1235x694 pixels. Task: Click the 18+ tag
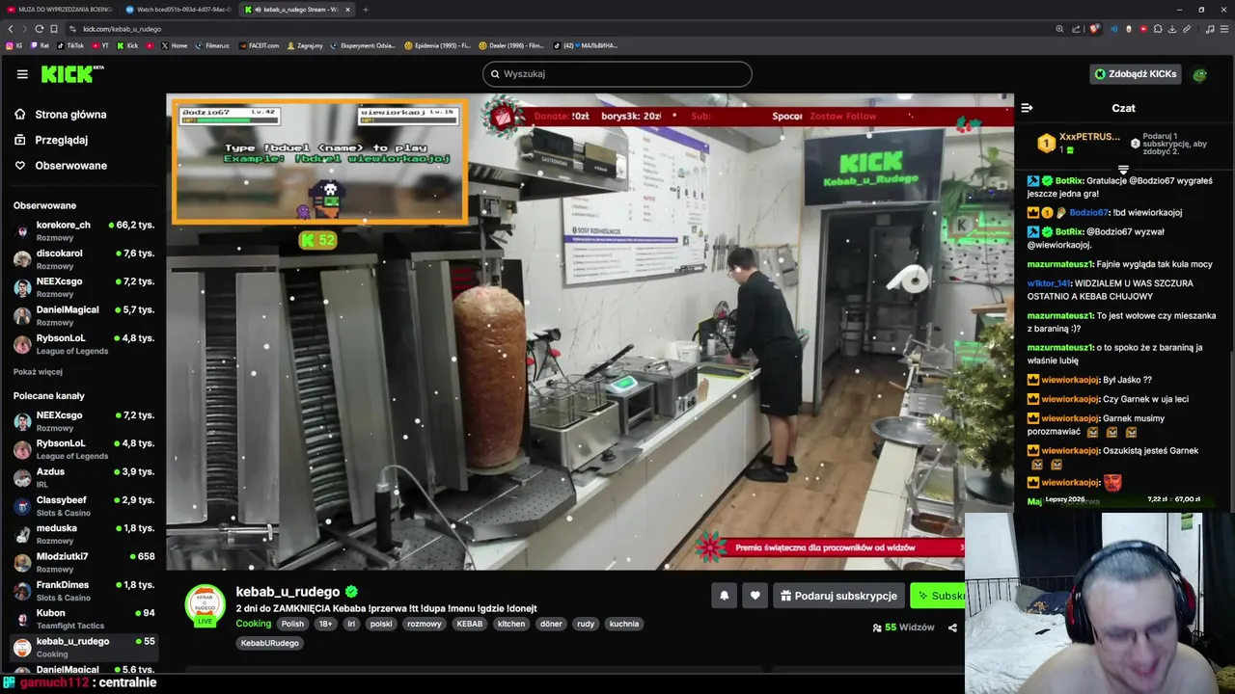point(325,624)
